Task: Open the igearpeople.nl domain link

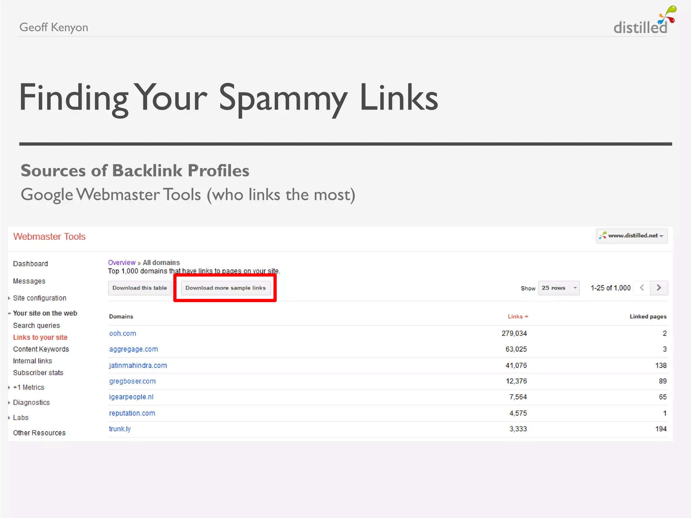Action: tap(131, 397)
